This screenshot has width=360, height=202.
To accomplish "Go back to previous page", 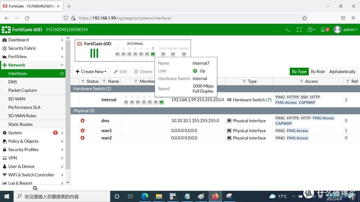I will tap(7, 18).
